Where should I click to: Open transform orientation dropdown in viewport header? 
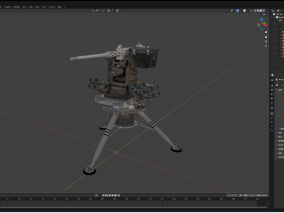tap(96, 11)
